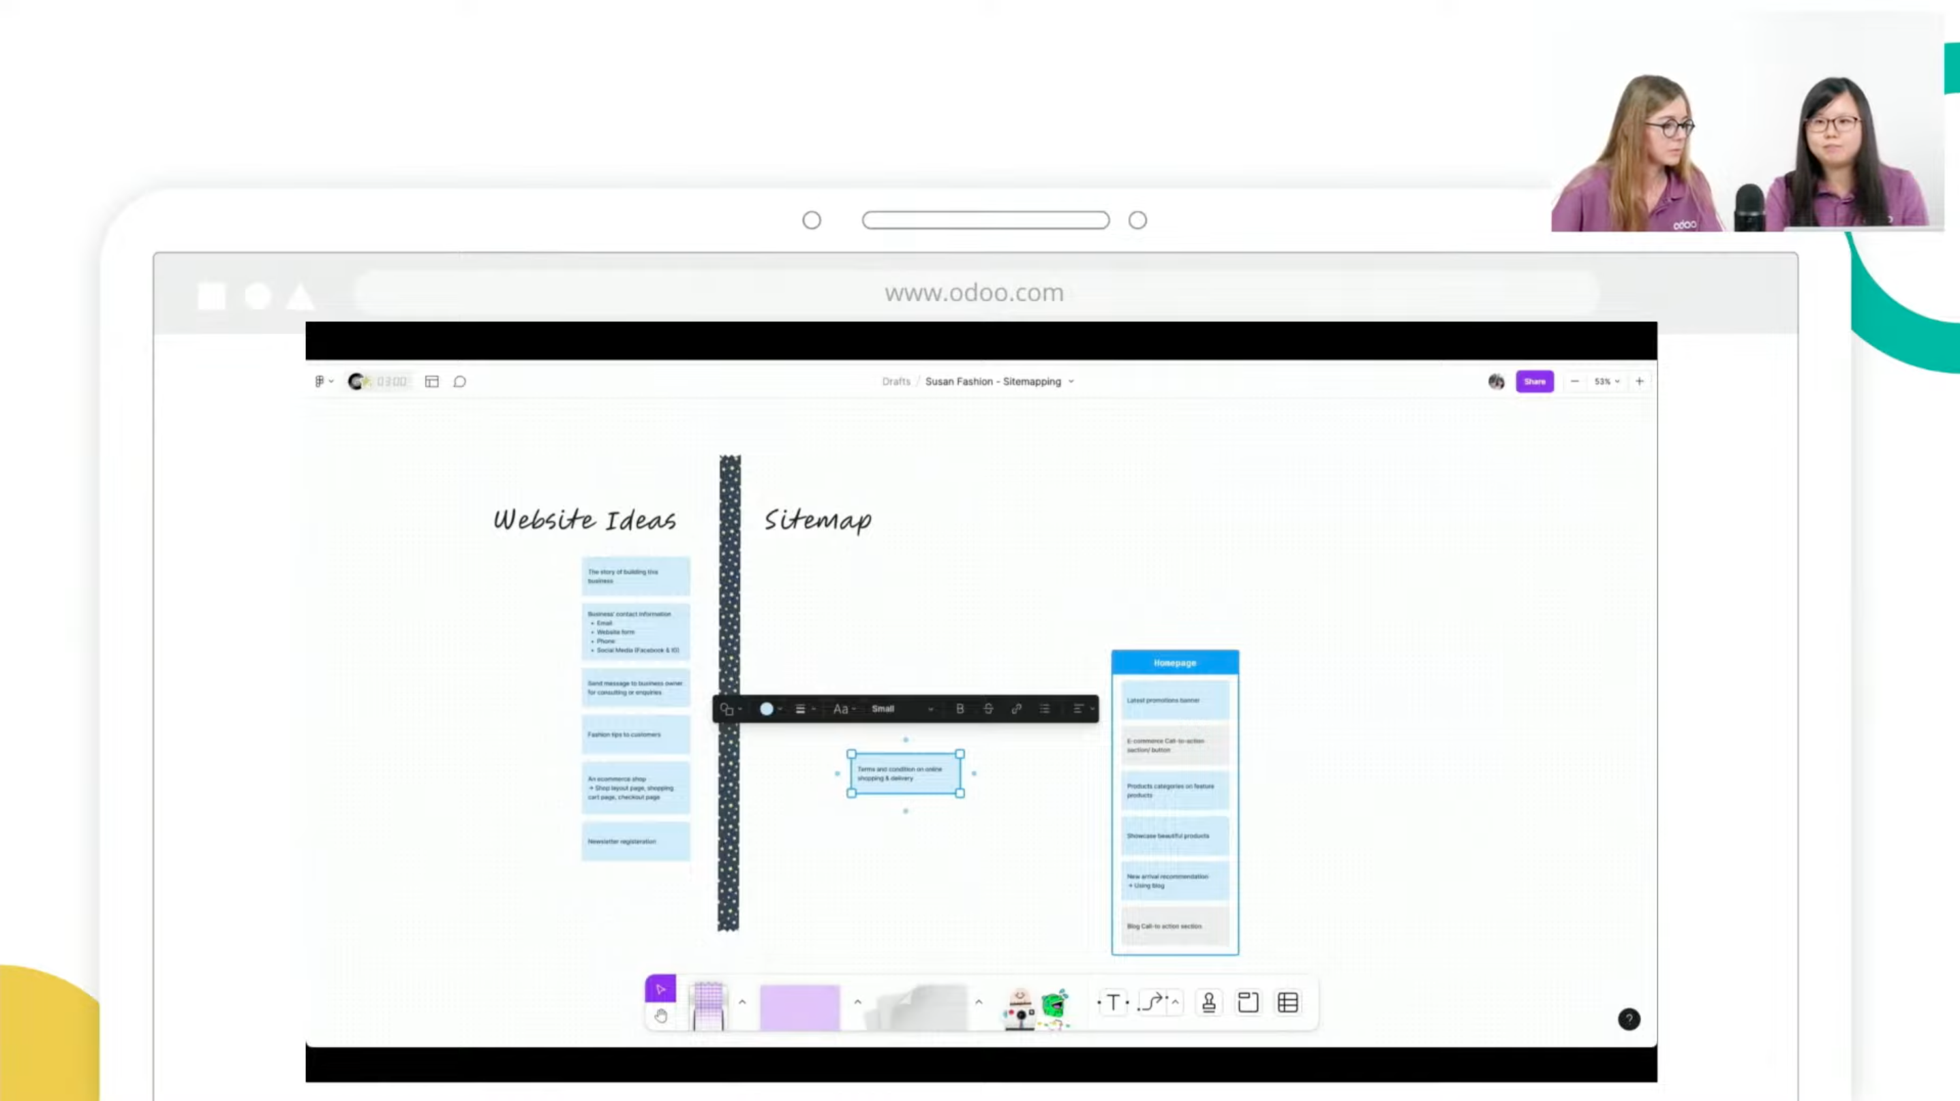Zoom in with the plus button
Screen dimensions: 1960x1101
1640,382
